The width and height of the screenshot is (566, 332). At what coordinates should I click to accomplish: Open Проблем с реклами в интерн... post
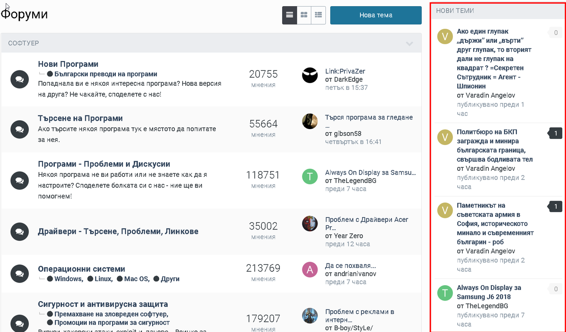[359, 316]
